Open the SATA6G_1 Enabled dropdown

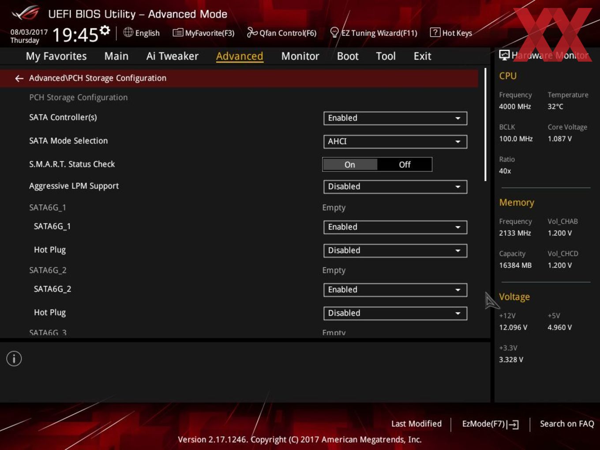[x=395, y=227]
